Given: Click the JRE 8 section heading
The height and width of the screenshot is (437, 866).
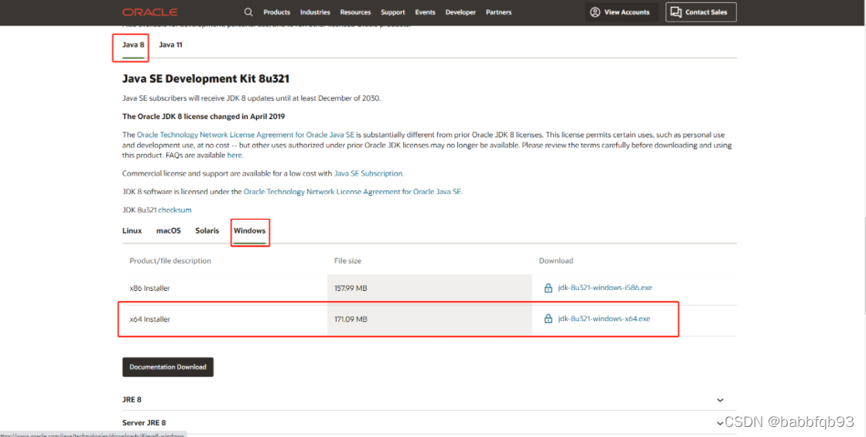Looking at the screenshot, I should [132, 399].
